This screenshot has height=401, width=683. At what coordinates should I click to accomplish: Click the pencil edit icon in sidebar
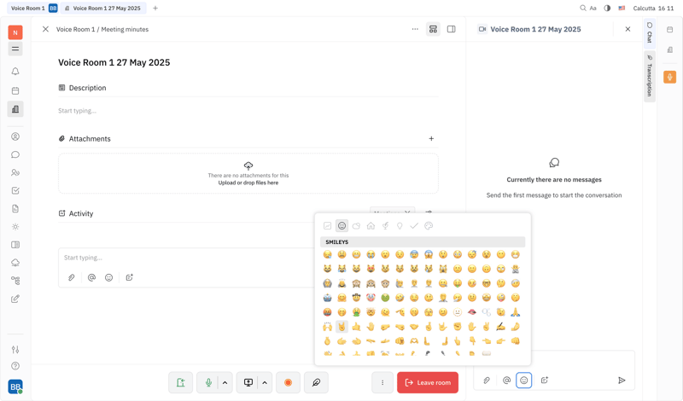tap(15, 299)
